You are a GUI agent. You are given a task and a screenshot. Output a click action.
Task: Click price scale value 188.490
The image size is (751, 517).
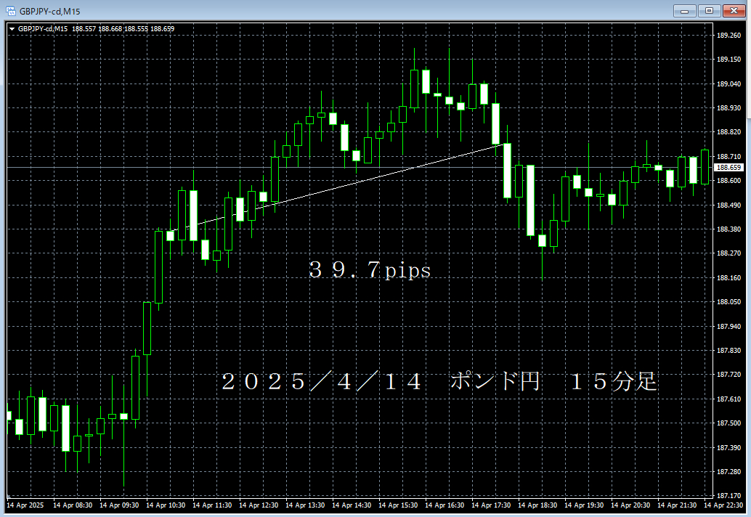click(x=728, y=205)
